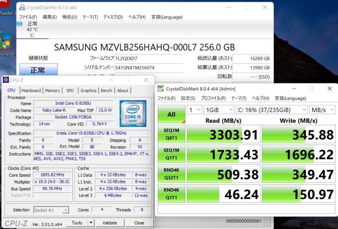The width and height of the screenshot is (338, 229).
Task: Click the CrystalDiskInfo title bar icon
Action: coord(22,7)
